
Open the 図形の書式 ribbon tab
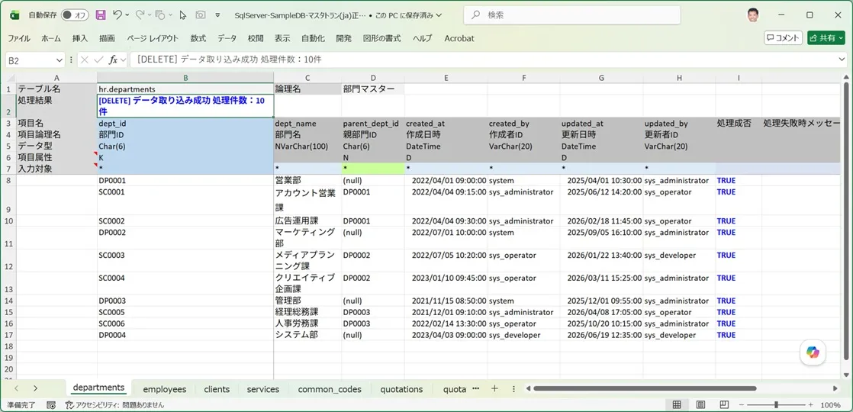(x=382, y=38)
